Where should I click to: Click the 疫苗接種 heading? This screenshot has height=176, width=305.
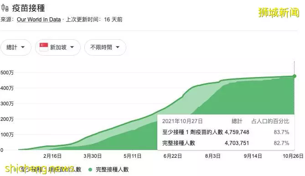click(x=29, y=8)
